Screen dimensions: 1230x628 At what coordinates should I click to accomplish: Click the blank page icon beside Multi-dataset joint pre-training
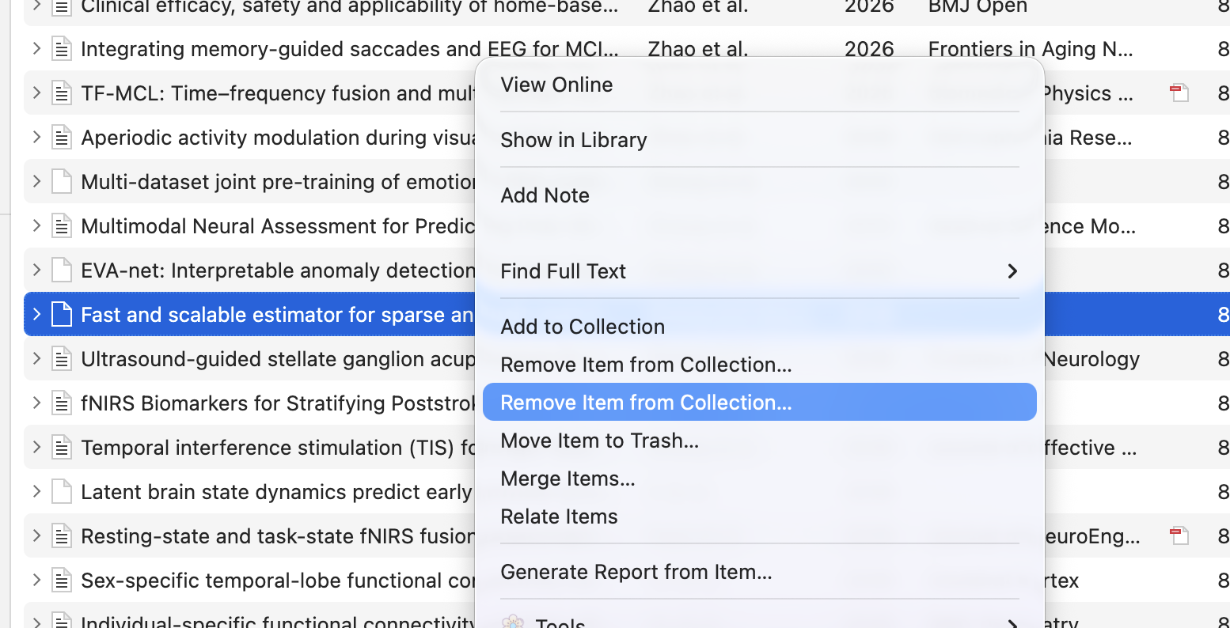coord(62,182)
